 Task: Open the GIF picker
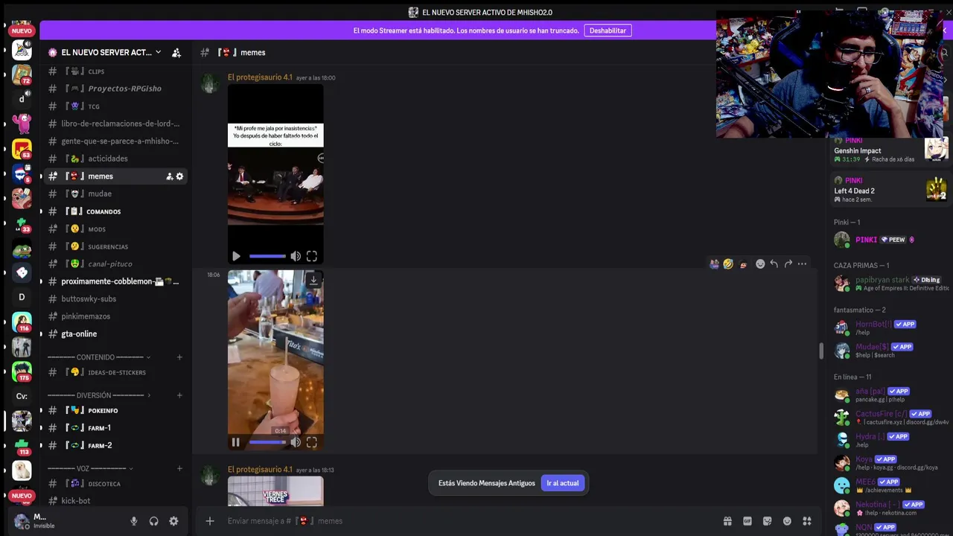tap(748, 521)
